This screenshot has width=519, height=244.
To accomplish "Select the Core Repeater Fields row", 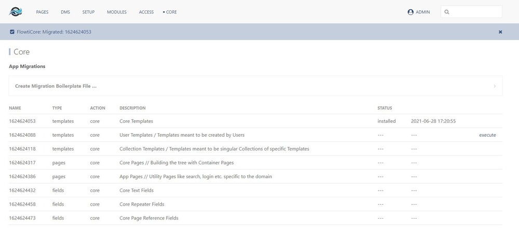I will point(142,204).
